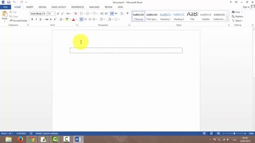Click the Copy button
Viewport: 255px width, 143px height.
coord(14,16)
